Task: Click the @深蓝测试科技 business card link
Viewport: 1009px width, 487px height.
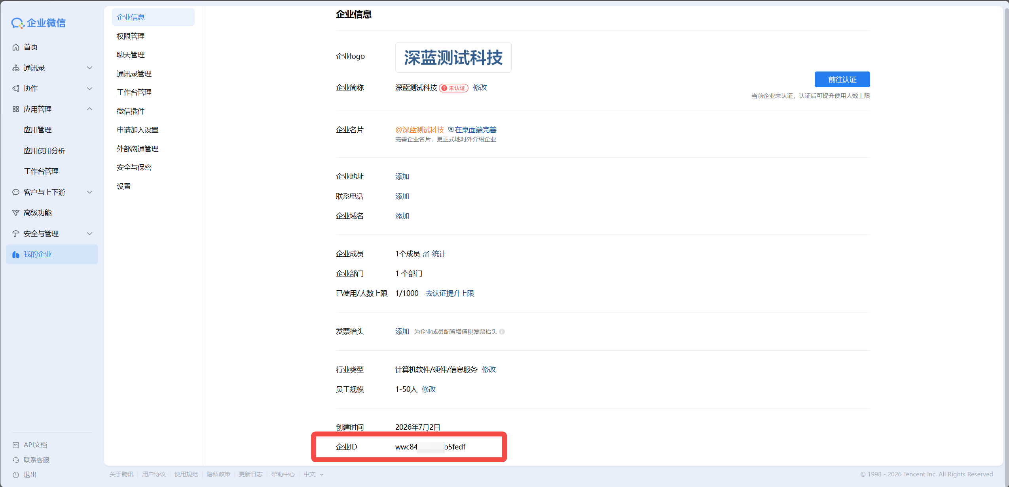Action: coord(419,130)
